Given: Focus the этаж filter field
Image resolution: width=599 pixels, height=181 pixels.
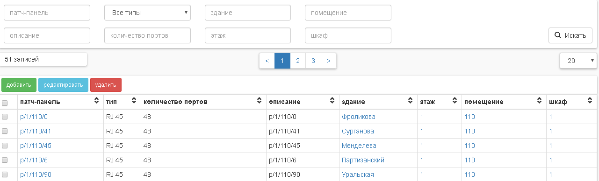Looking at the screenshot, I should click(x=248, y=35).
